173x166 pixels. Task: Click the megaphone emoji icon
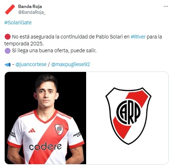pyautogui.click(x=8, y=65)
